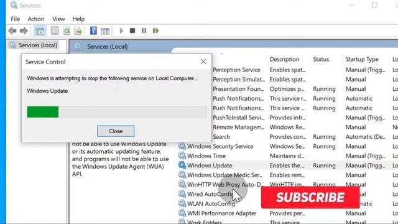Sort by the Description column header

click(x=285, y=59)
